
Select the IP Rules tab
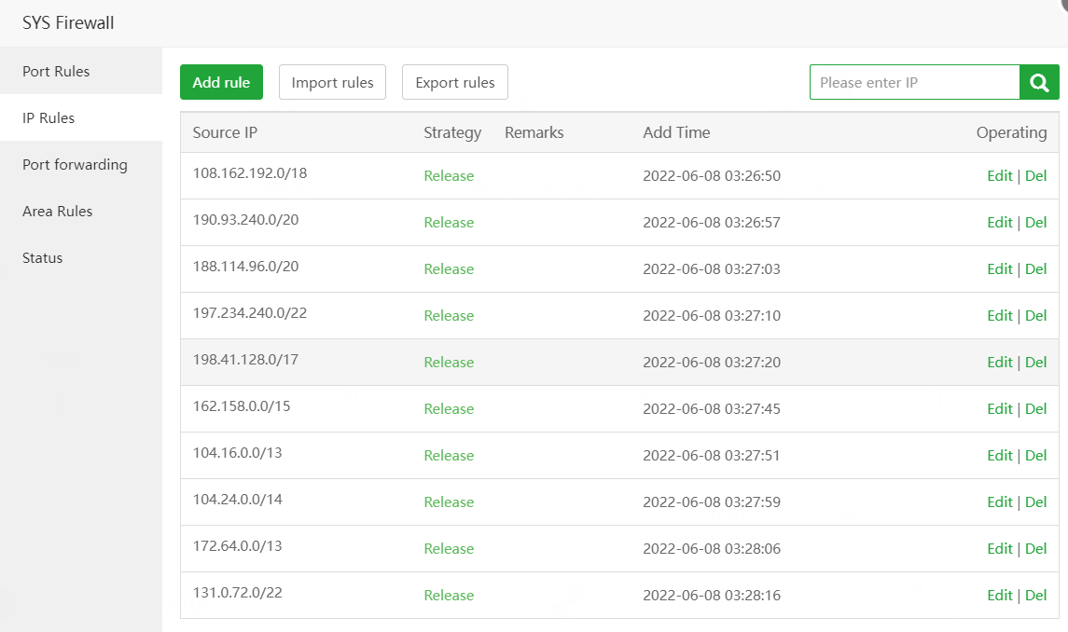pyautogui.click(x=49, y=118)
